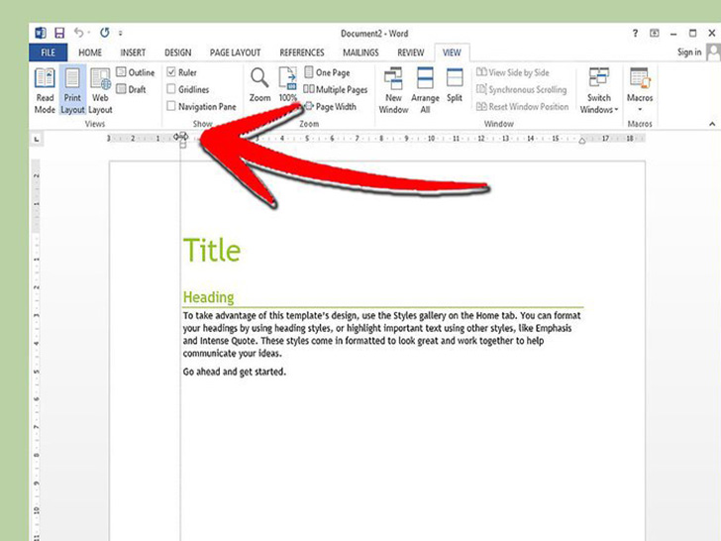The image size is (721, 541).
Task: Select the Web Layout view icon
Action: click(100, 90)
